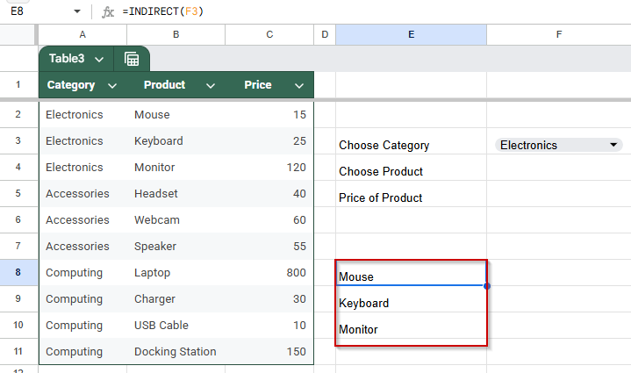This screenshot has height=373, width=631.
Task: Select Computing category in row 8
Action: [82, 272]
